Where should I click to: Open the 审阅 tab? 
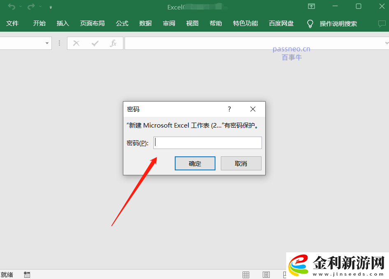pos(169,23)
